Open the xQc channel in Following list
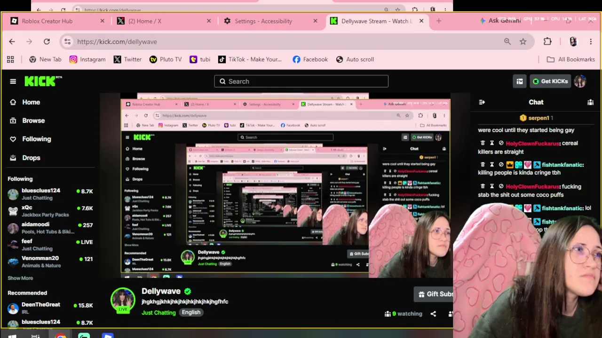Viewport: 602px width, 338px height. [x=50, y=211]
